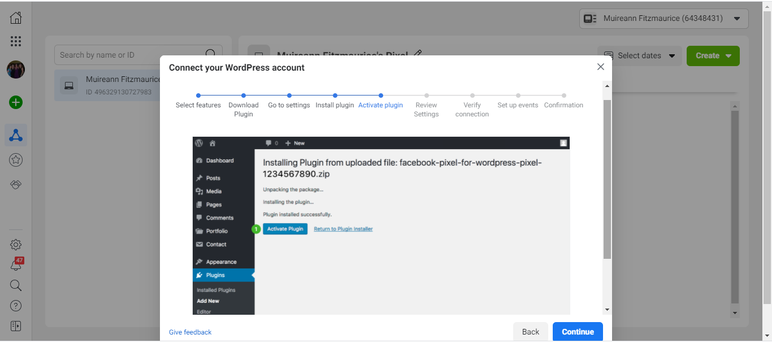772x343 pixels.
Task: Select the Data Sources triangle icon
Action: pos(16,136)
